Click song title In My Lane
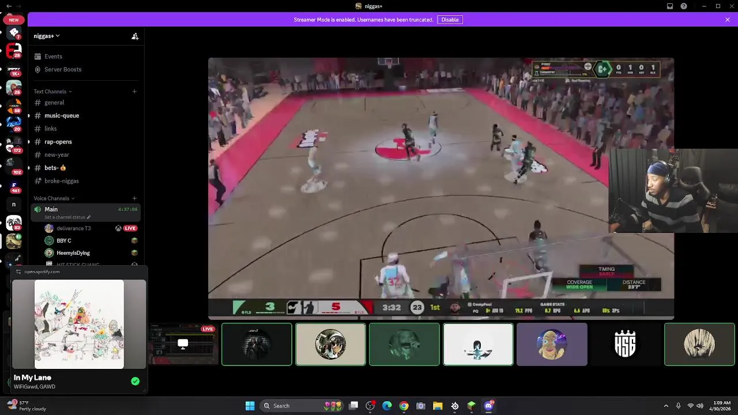 32,378
